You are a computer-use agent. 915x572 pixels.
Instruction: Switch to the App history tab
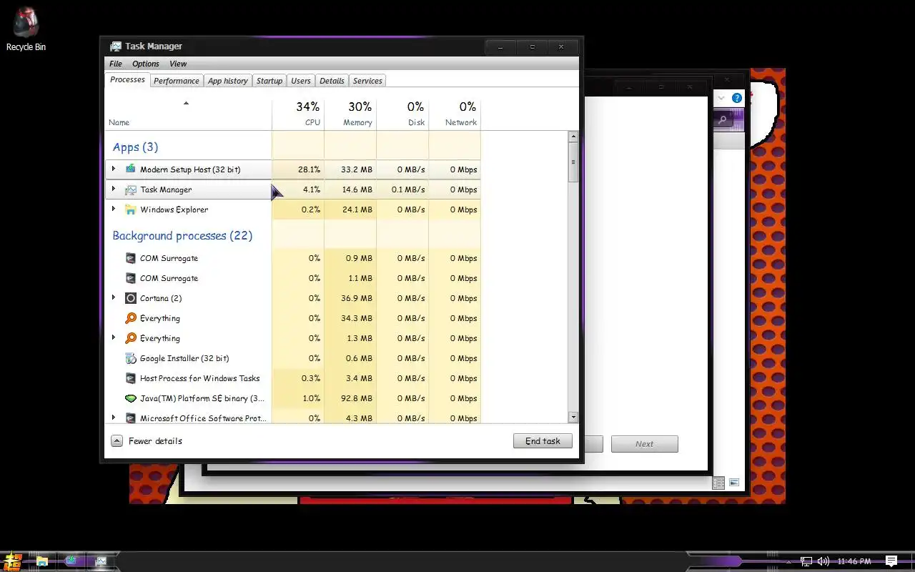click(x=228, y=81)
